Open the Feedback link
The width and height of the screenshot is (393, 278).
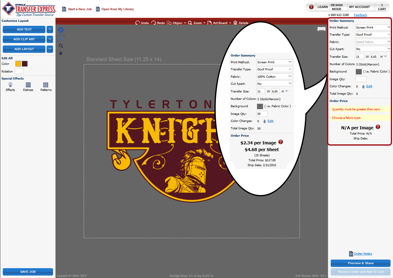(360, 15)
